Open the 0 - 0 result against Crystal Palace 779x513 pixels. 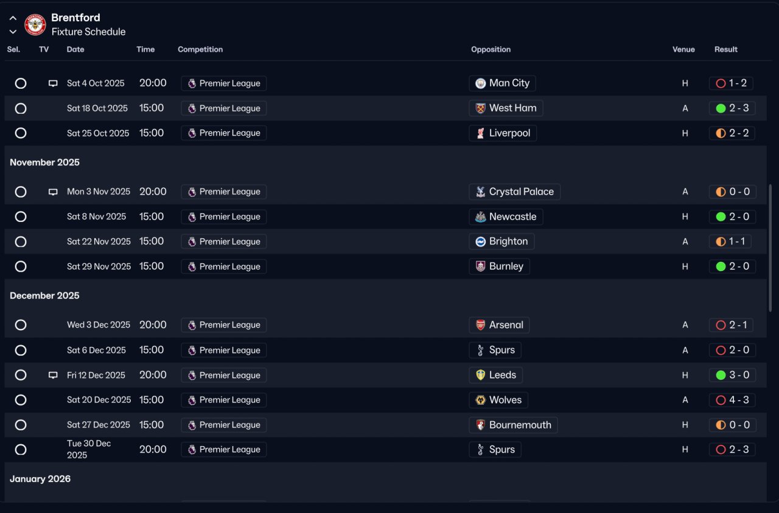click(733, 192)
